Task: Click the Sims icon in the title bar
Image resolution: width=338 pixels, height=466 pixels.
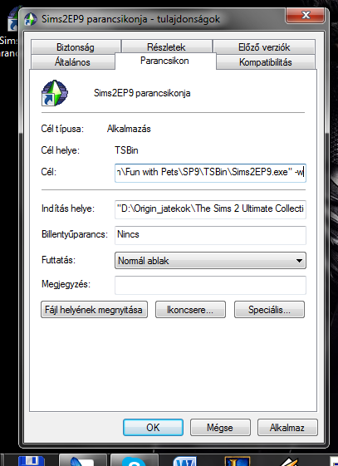Action: pyautogui.click(x=31, y=19)
